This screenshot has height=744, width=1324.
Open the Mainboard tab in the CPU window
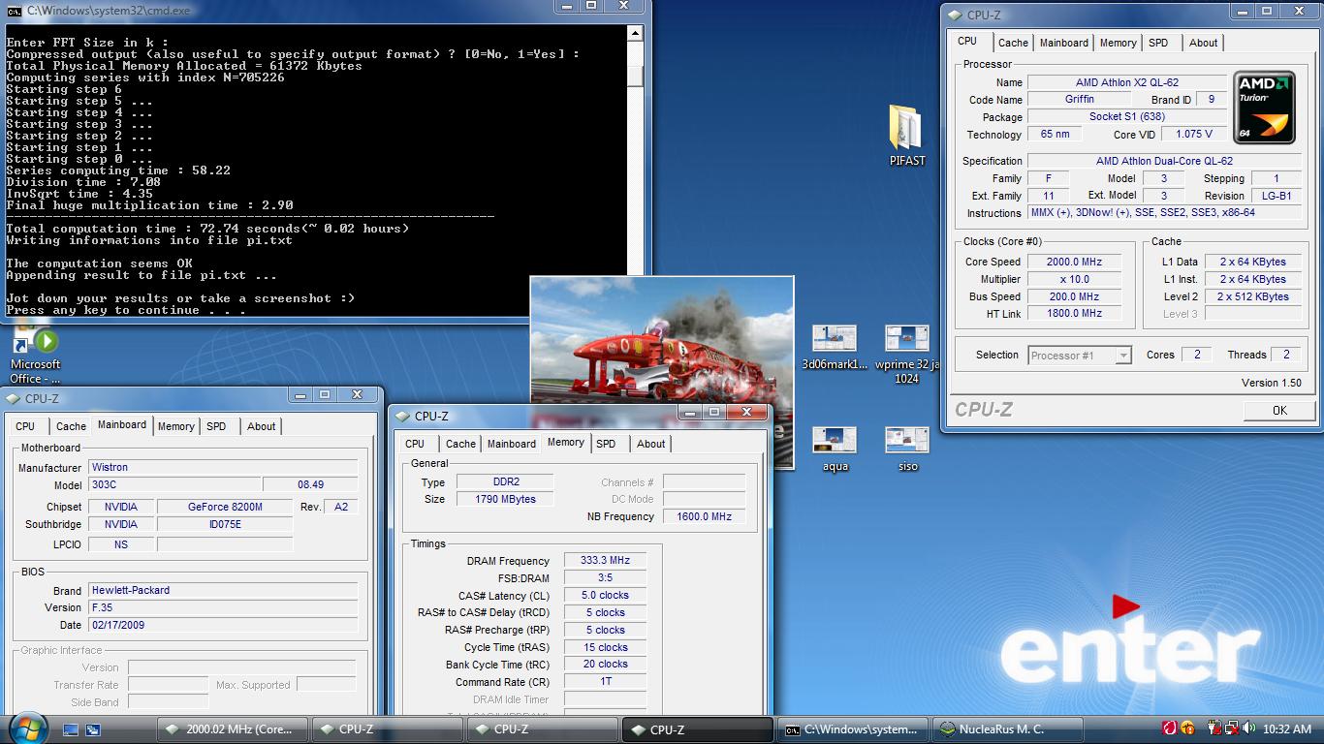1064,43
